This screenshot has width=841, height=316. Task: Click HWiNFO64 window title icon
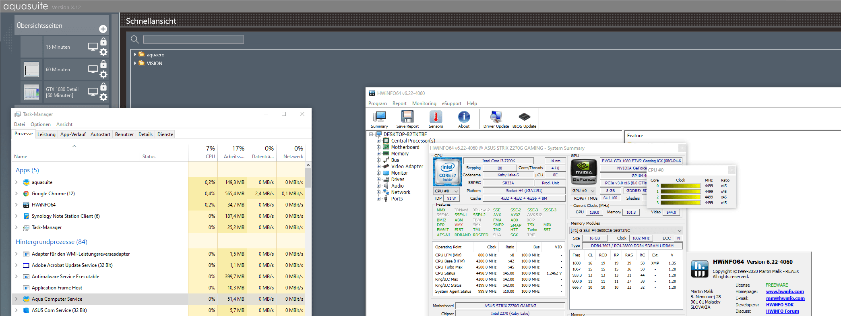tap(372, 93)
